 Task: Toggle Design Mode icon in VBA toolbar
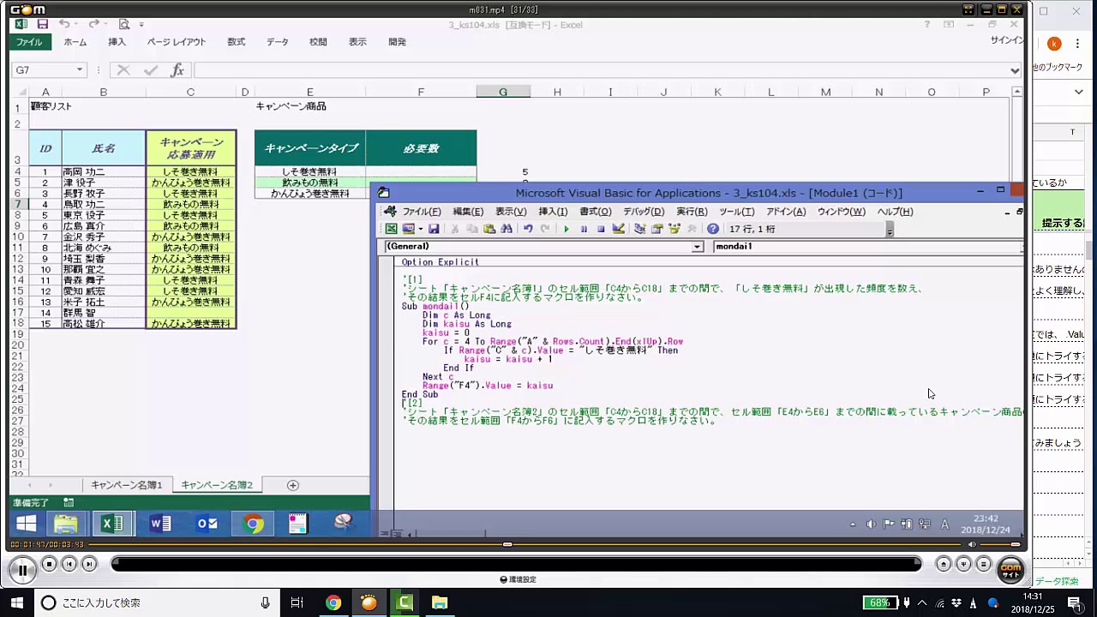618,229
